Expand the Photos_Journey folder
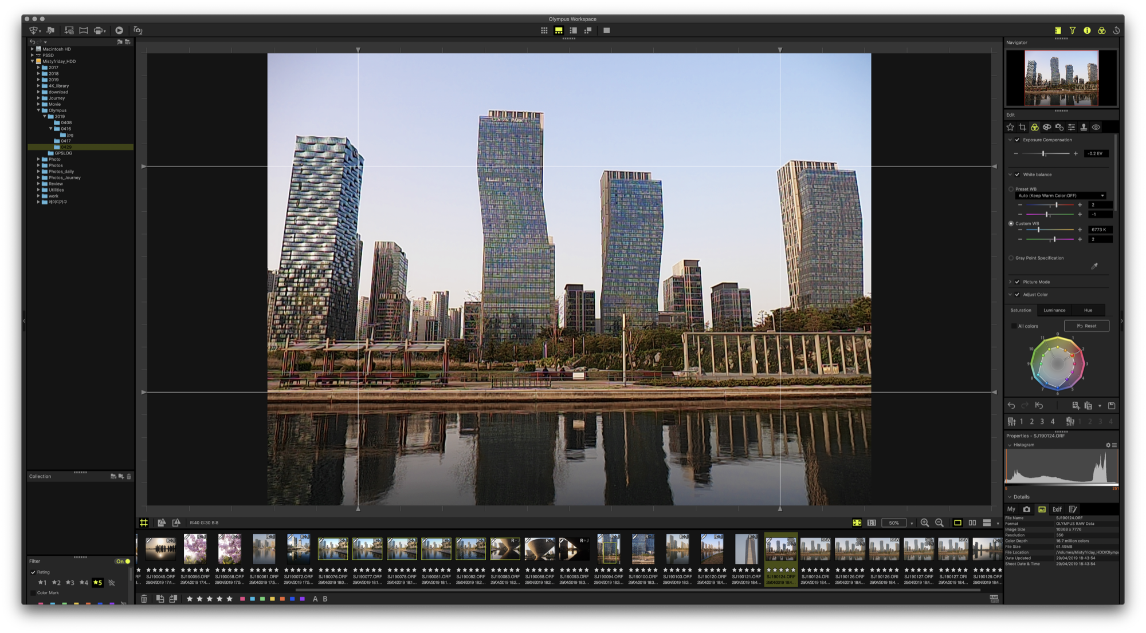The image size is (1146, 633). click(38, 177)
